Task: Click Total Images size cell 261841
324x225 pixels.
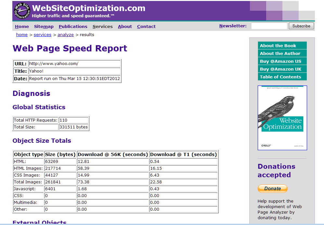Action: (60, 182)
